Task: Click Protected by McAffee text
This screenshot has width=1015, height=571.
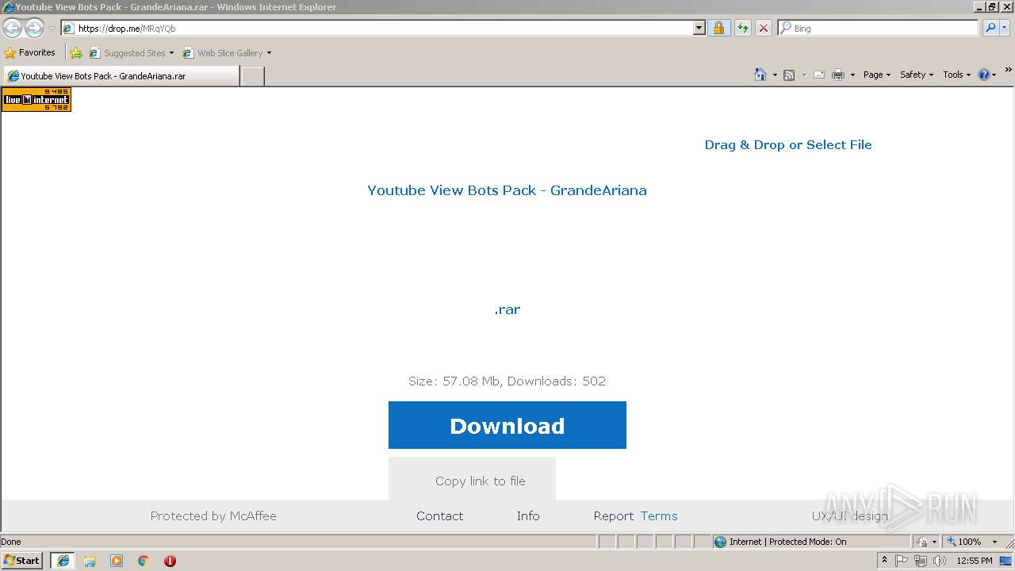Action: click(213, 515)
